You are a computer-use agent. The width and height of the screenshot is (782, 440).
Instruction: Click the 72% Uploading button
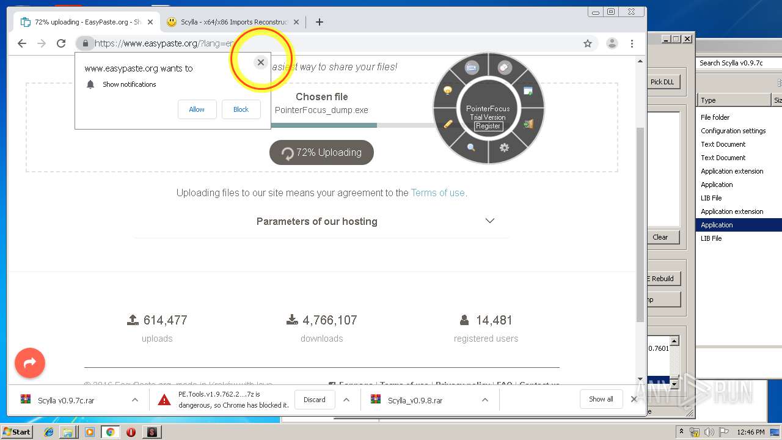click(321, 153)
